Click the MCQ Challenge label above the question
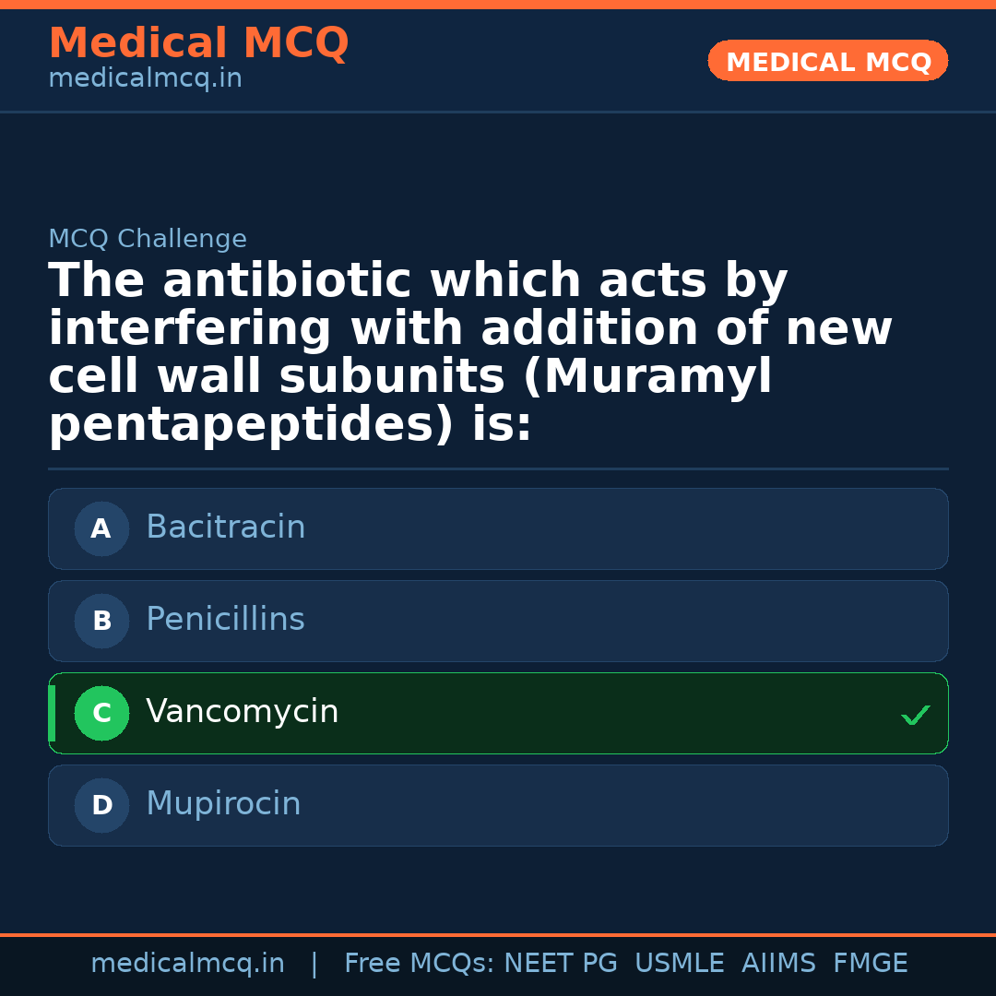Viewport: 996px width, 996px height. (x=148, y=240)
